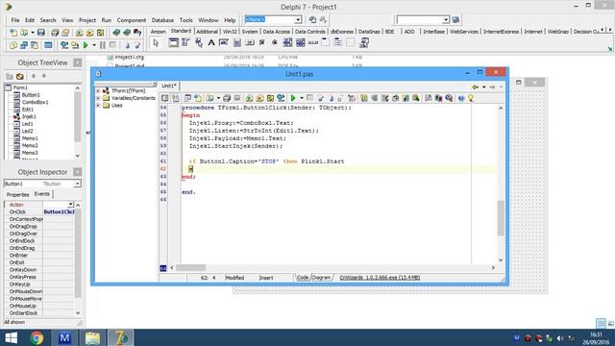Run the project with the main green arrow
Viewport: 615px width, 346px height.
[x=86, y=45]
